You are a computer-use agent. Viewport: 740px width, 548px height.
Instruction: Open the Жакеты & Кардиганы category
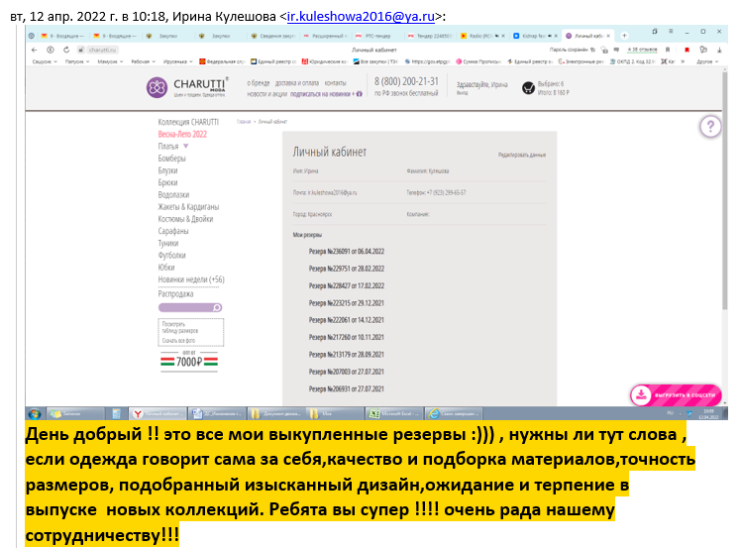[188, 207]
